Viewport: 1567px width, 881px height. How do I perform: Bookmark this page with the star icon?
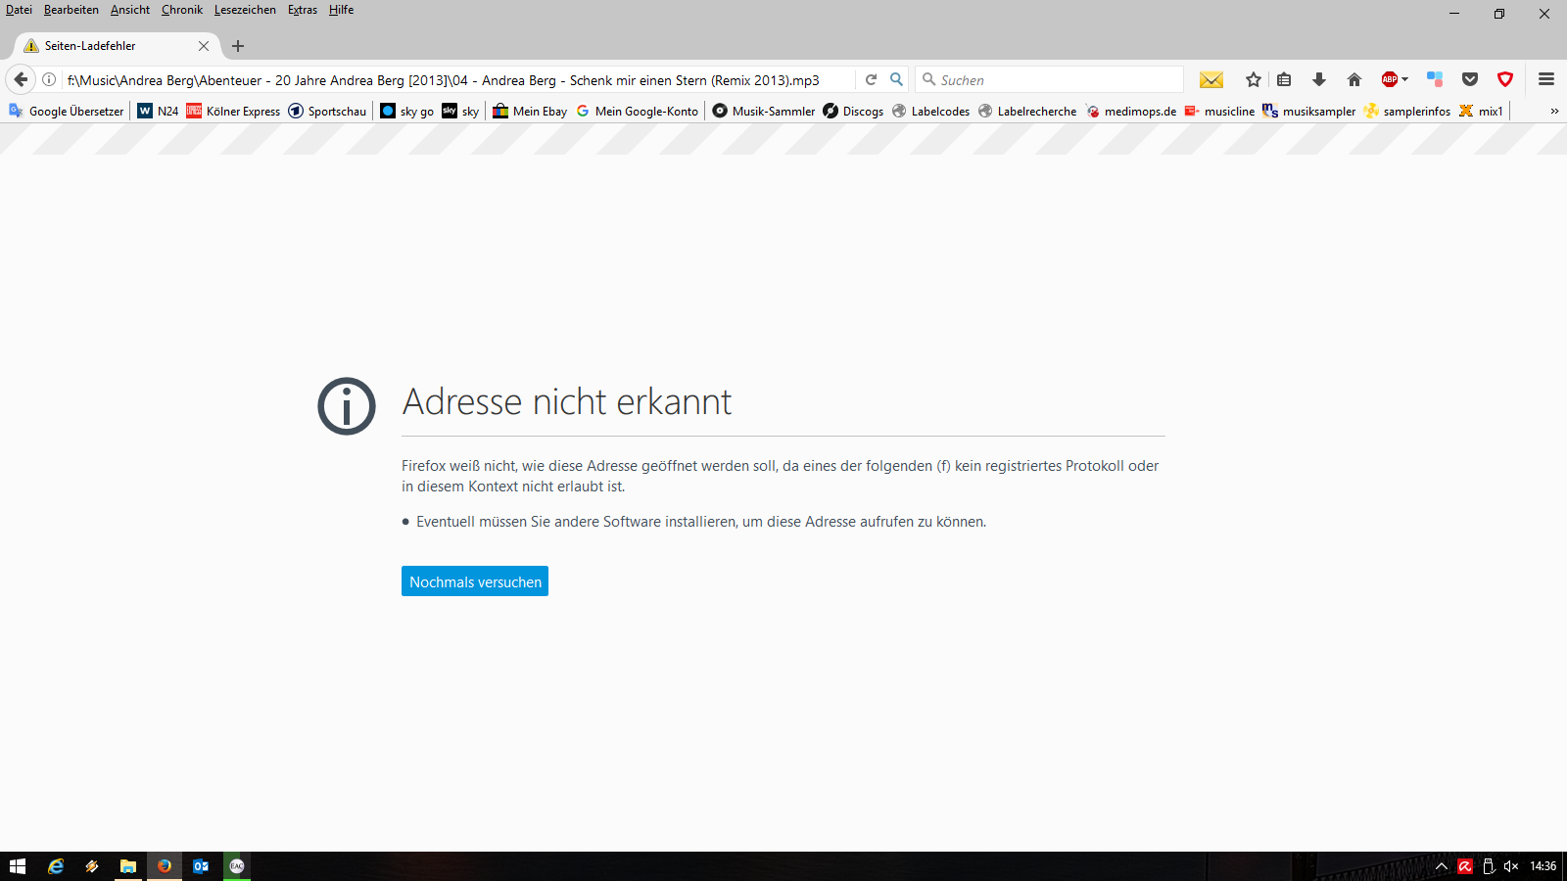[1253, 79]
